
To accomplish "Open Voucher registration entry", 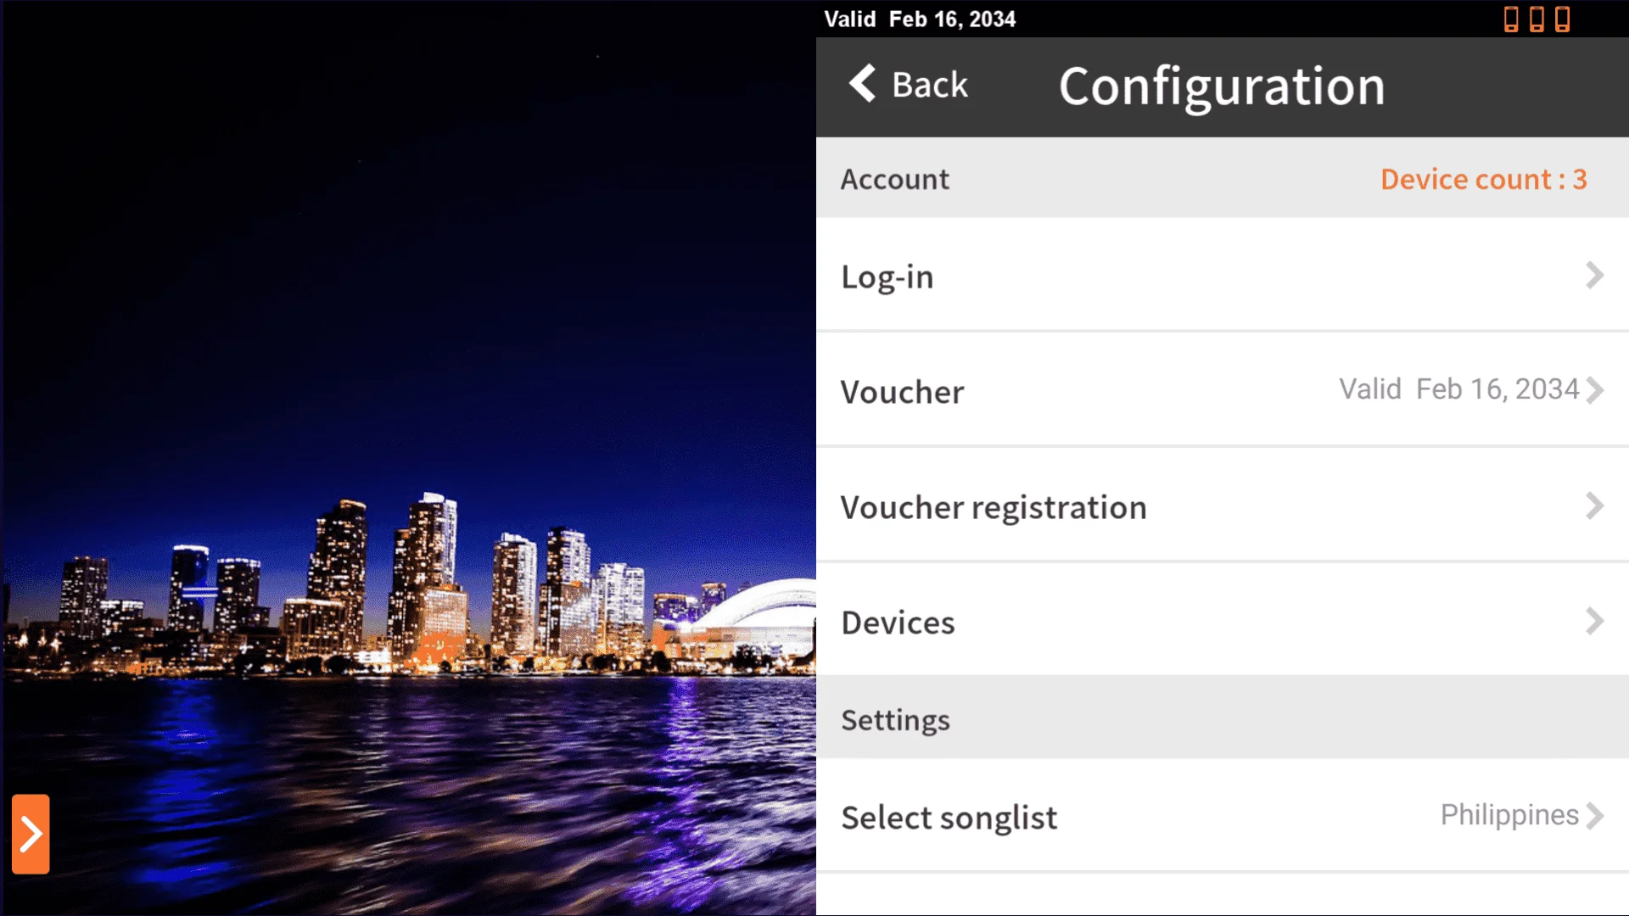I will (1223, 505).
